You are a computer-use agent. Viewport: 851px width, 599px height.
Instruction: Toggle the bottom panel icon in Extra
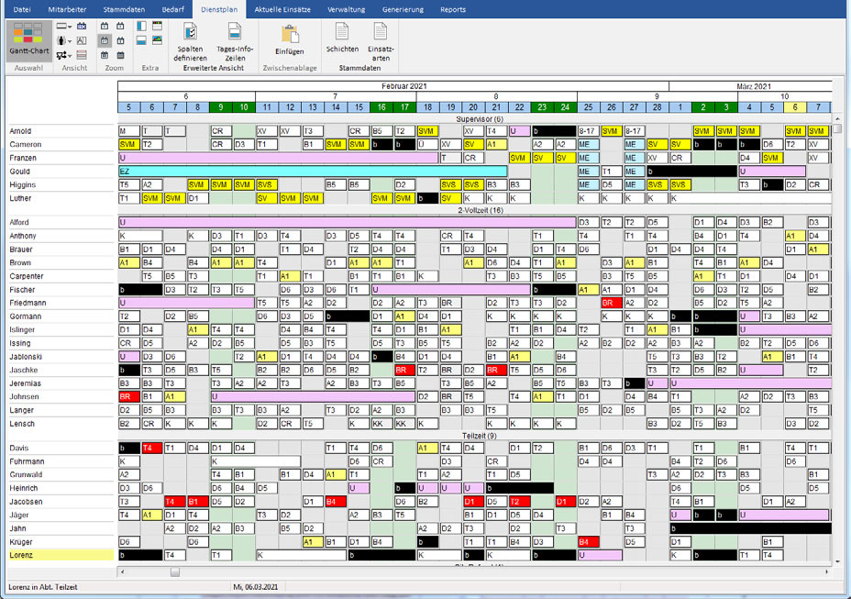(x=141, y=40)
